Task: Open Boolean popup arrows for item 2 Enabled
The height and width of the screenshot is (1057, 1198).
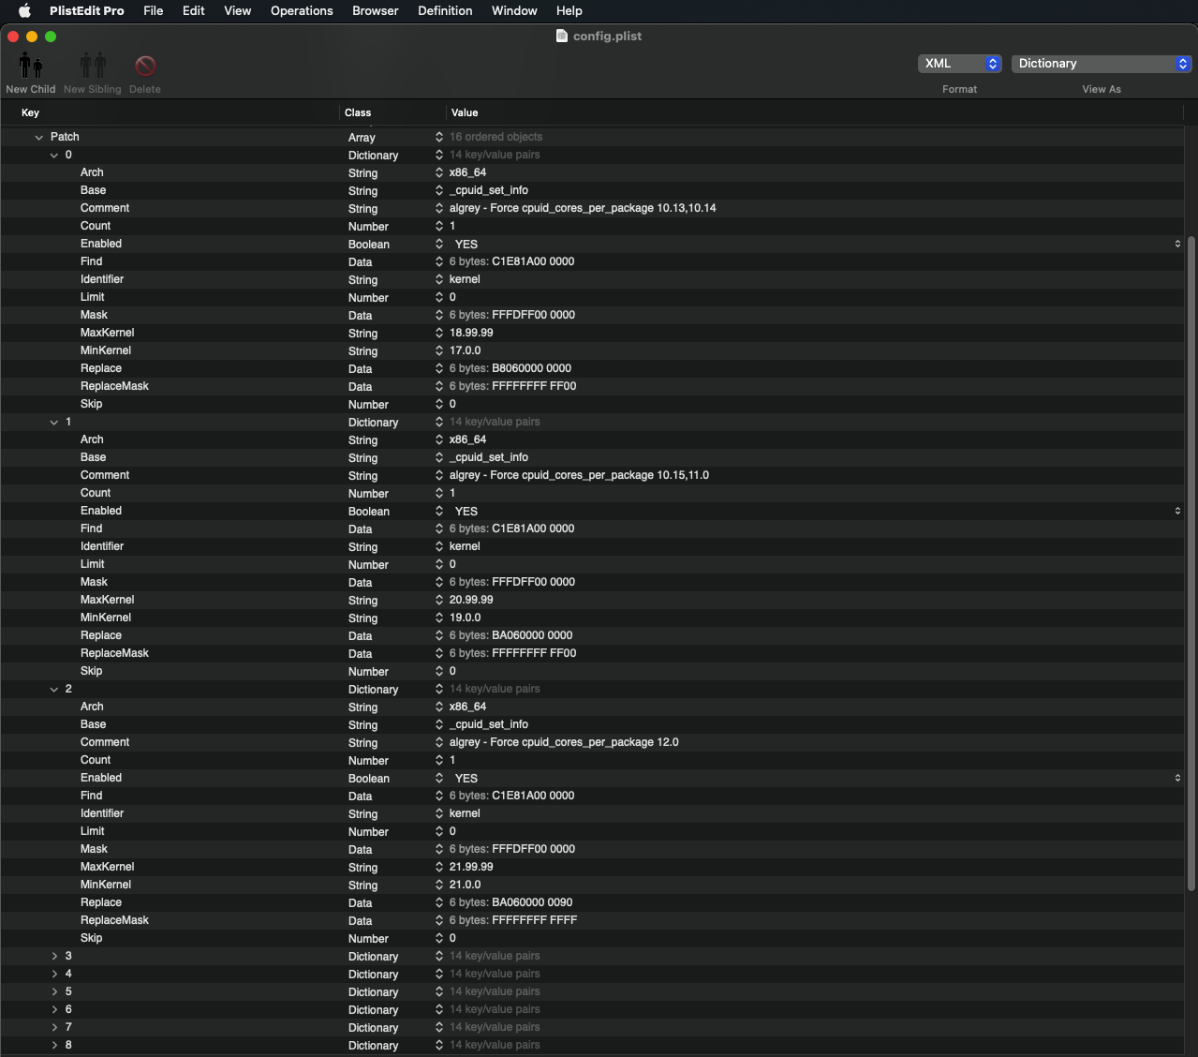Action: click(x=1177, y=778)
